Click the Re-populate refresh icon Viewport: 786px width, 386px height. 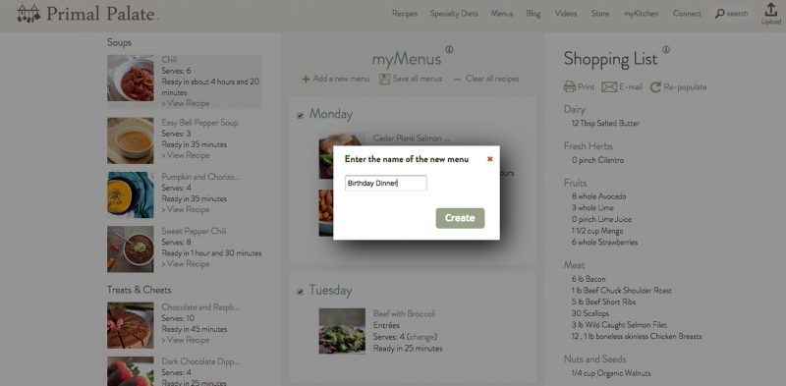point(655,87)
